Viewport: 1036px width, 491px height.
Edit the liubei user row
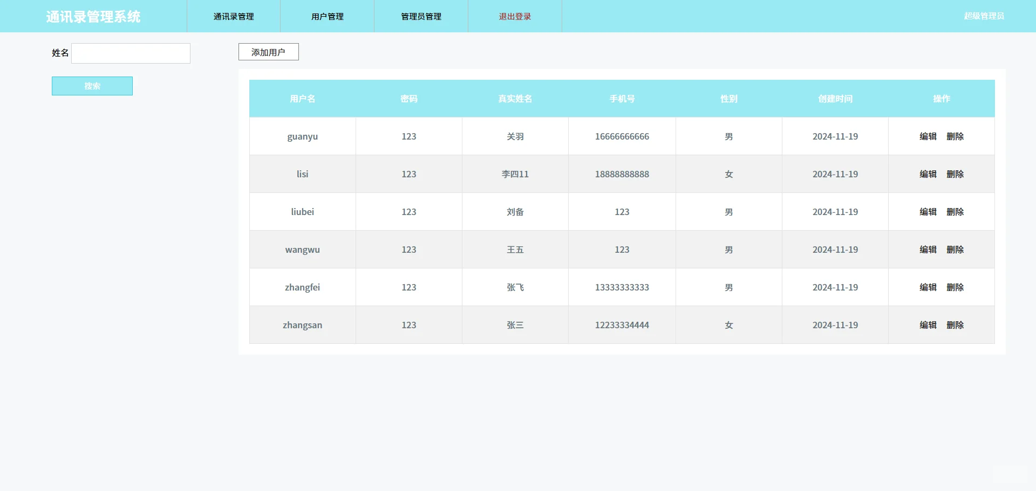pos(928,212)
